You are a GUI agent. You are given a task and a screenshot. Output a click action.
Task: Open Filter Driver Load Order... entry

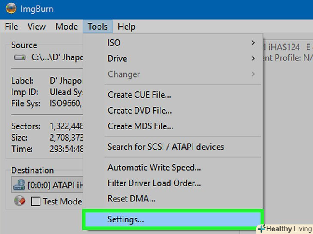(173, 183)
